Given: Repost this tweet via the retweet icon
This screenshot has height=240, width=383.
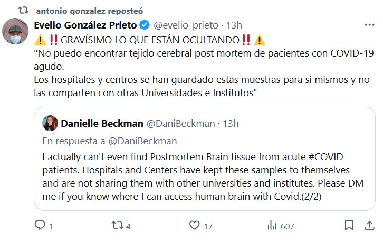Looking at the screenshot, I should click(118, 226).
